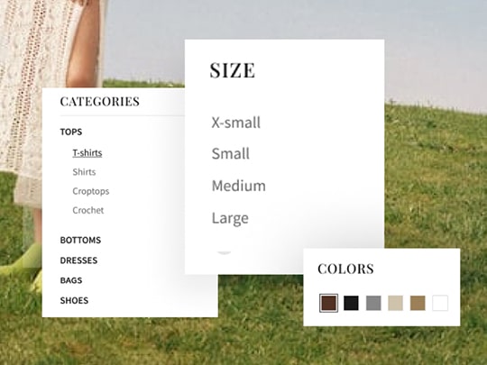The height and width of the screenshot is (365, 487).
Task: Choose the black color swatch
Action: pos(351,303)
